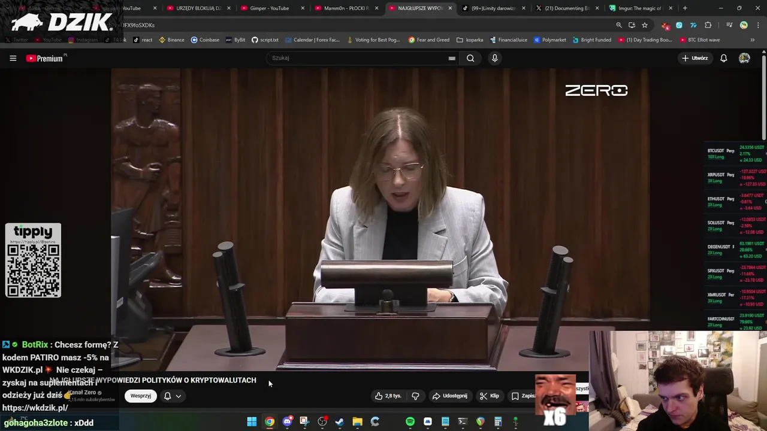Viewport: 767px width, 431px height.
Task: Select SPXUSDT Perp position row
Action: pos(736,274)
